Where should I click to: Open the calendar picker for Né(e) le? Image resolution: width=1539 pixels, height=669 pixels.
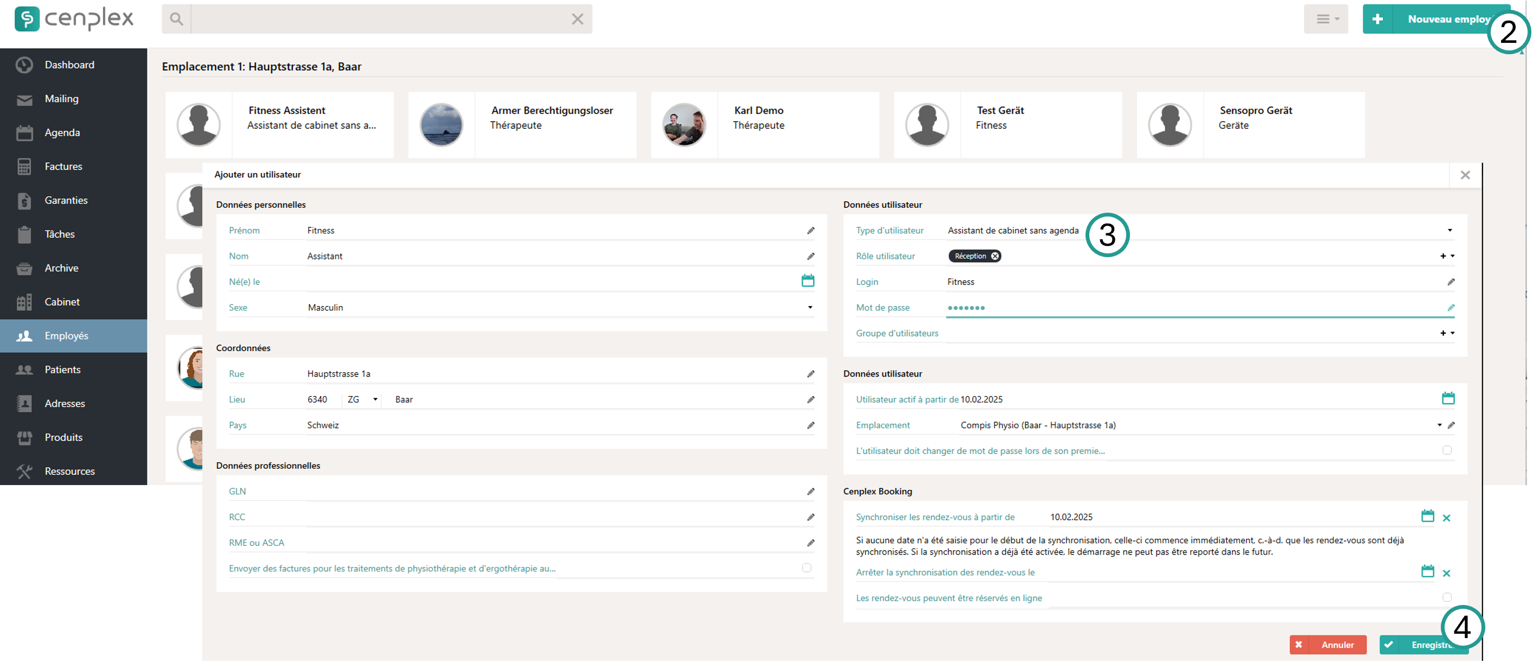click(x=808, y=279)
